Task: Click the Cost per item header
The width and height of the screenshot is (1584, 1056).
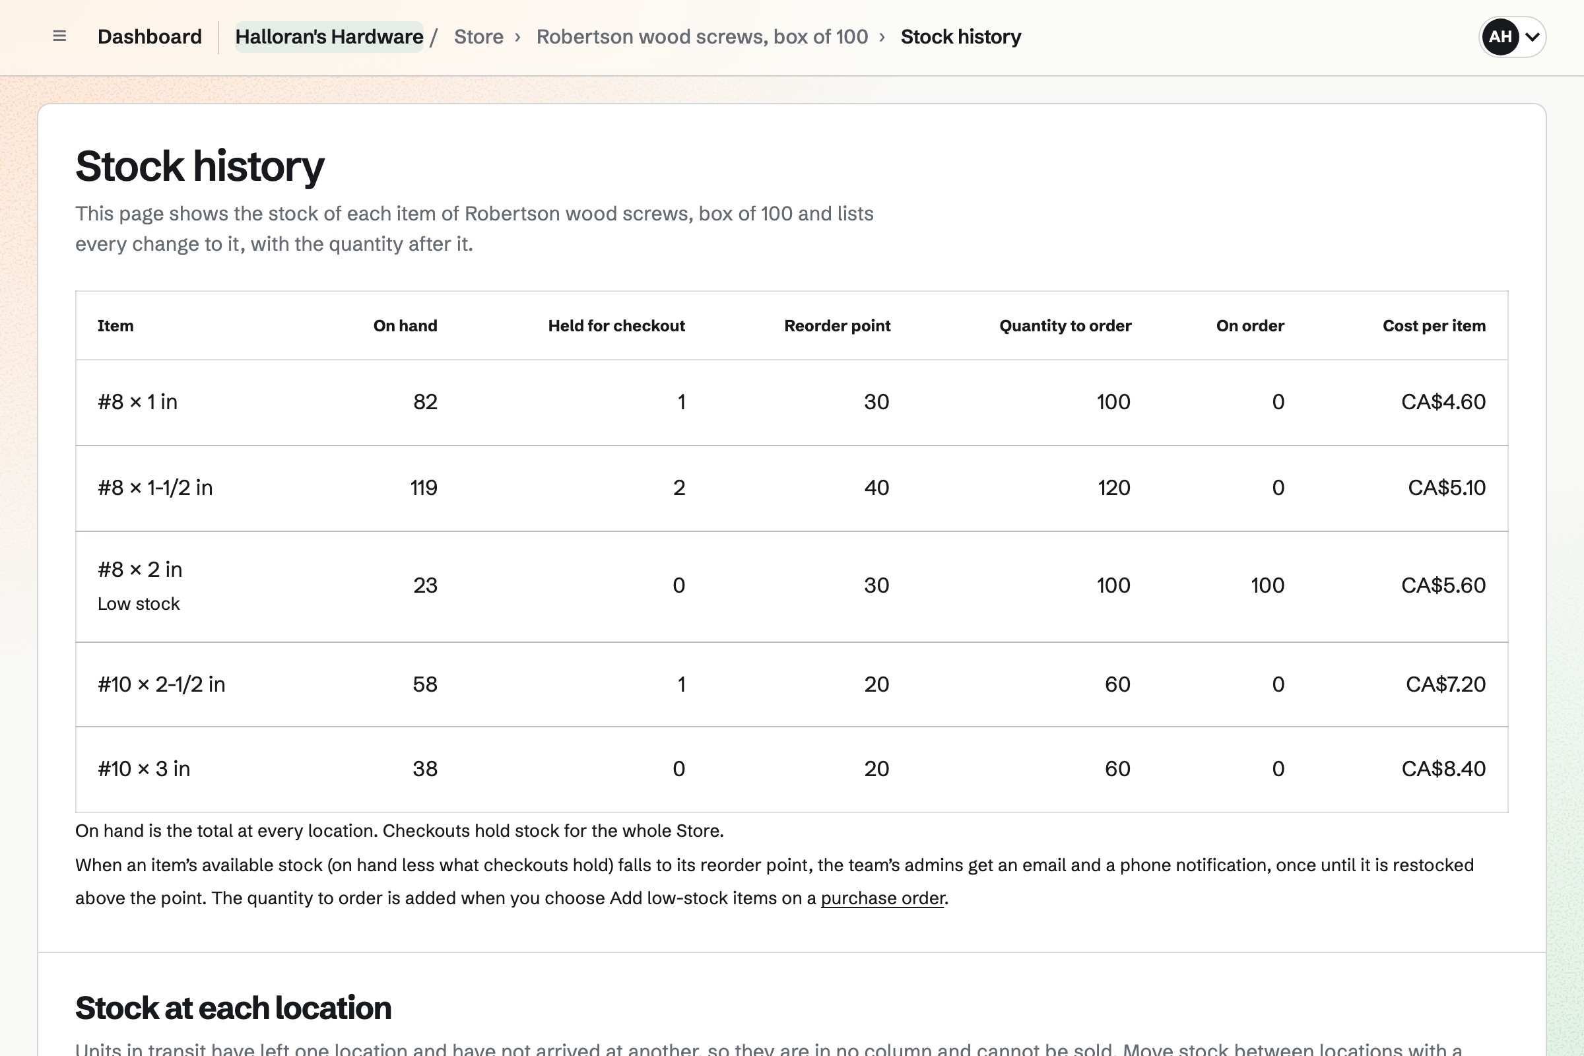Action: pos(1434,326)
